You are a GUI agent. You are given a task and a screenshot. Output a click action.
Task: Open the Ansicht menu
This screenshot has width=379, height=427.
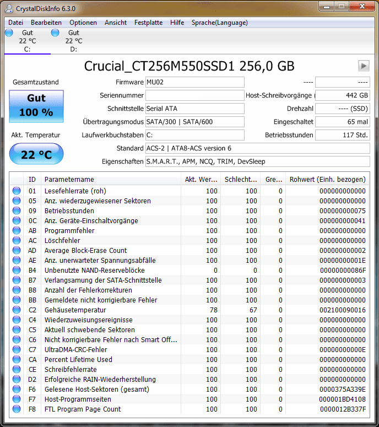click(x=116, y=23)
